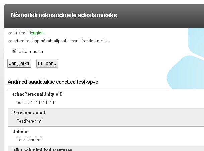Click the eenet.ee test-sp nõuab info sentence
Viewport: 204px width, 151px height.
pos(58,41)
